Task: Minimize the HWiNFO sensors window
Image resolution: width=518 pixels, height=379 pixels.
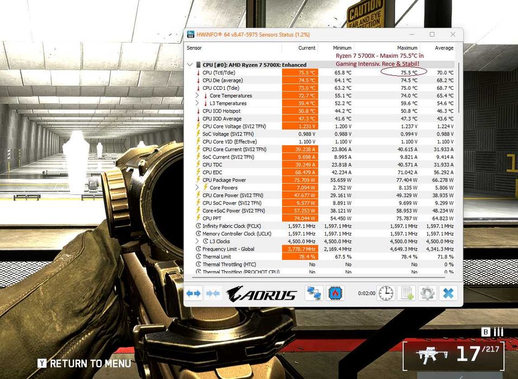Action: coord(412,34)
